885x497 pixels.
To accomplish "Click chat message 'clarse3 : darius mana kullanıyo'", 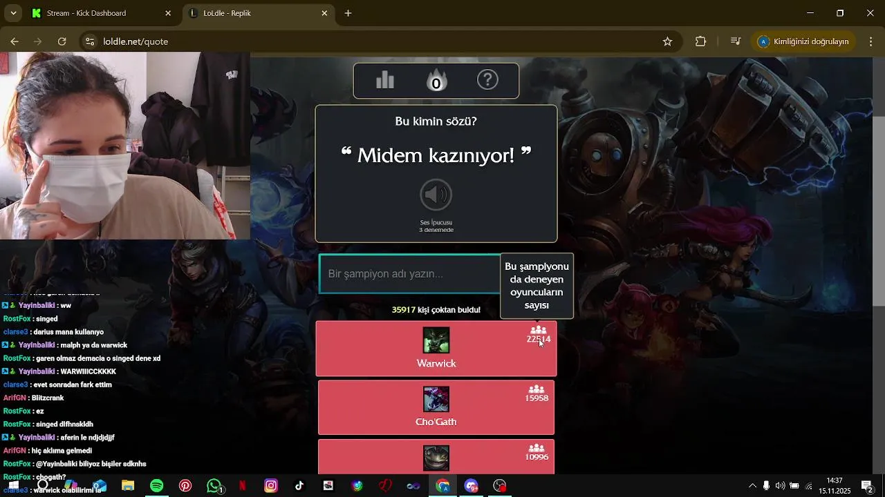I will (x=53, y=332).
